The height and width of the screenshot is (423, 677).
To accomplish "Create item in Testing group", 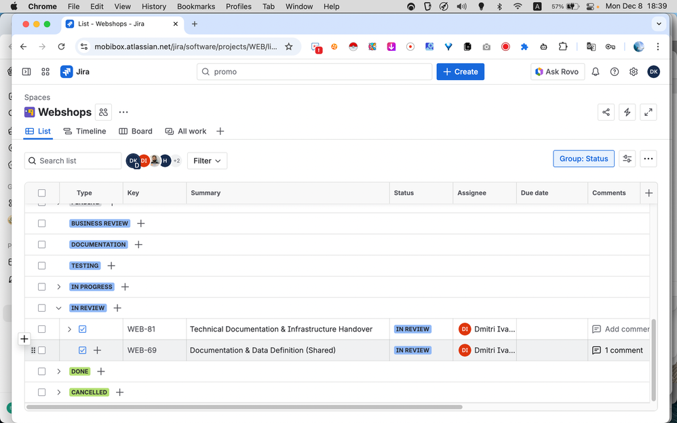I will [x=111, y=266].
